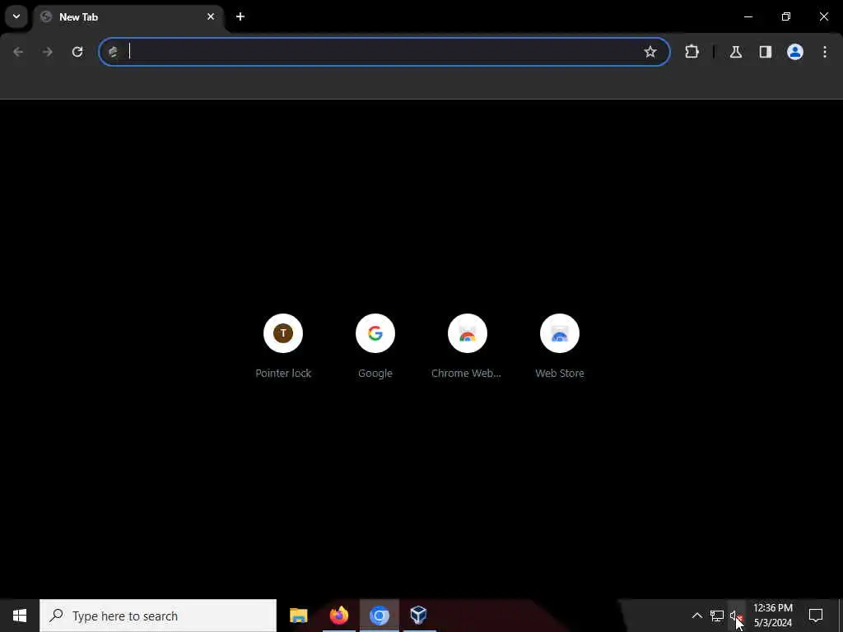This screenshot has width=843, height=632.
Task: Open Chrome Labs flask icon
Action: click(x=736, y=52)
